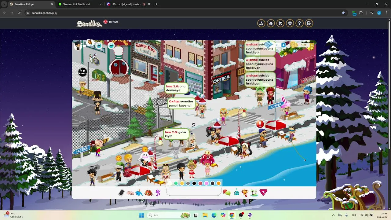Viewport: 391px width, 220px height.
Task: Select the orange chat color swatch
Action: coord(219,183)
